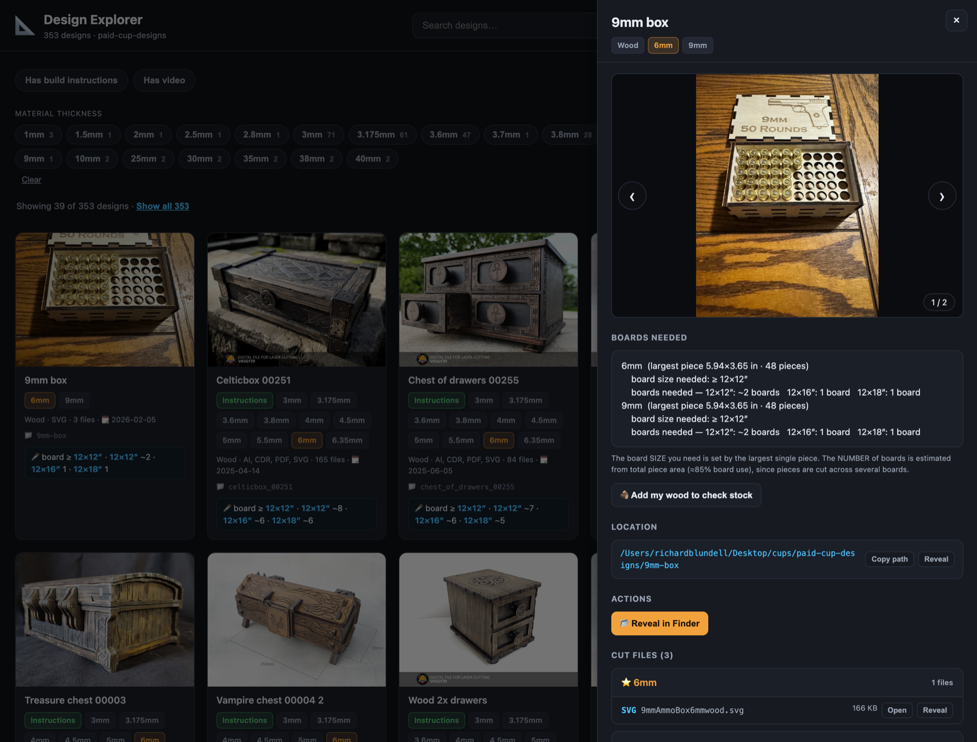Click the 9mmAmmoBox6mmwood.svg file name
This screenshot has height=742, width=977.
click(x=692, y=710)
